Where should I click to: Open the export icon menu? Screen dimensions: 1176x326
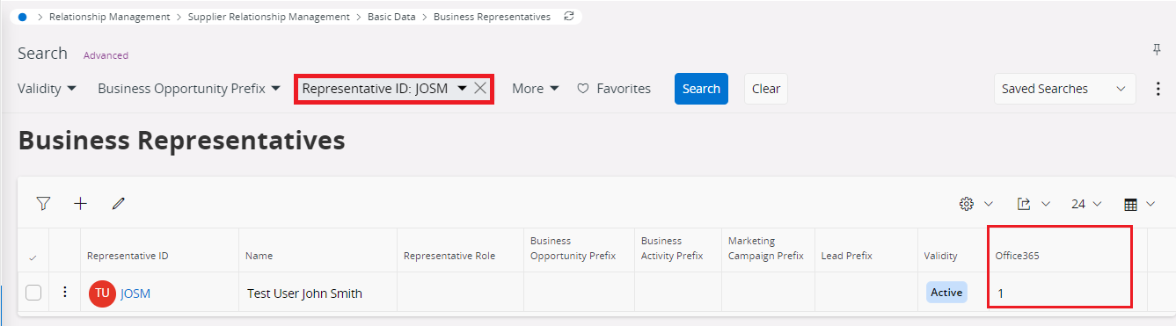point(1033,204)
